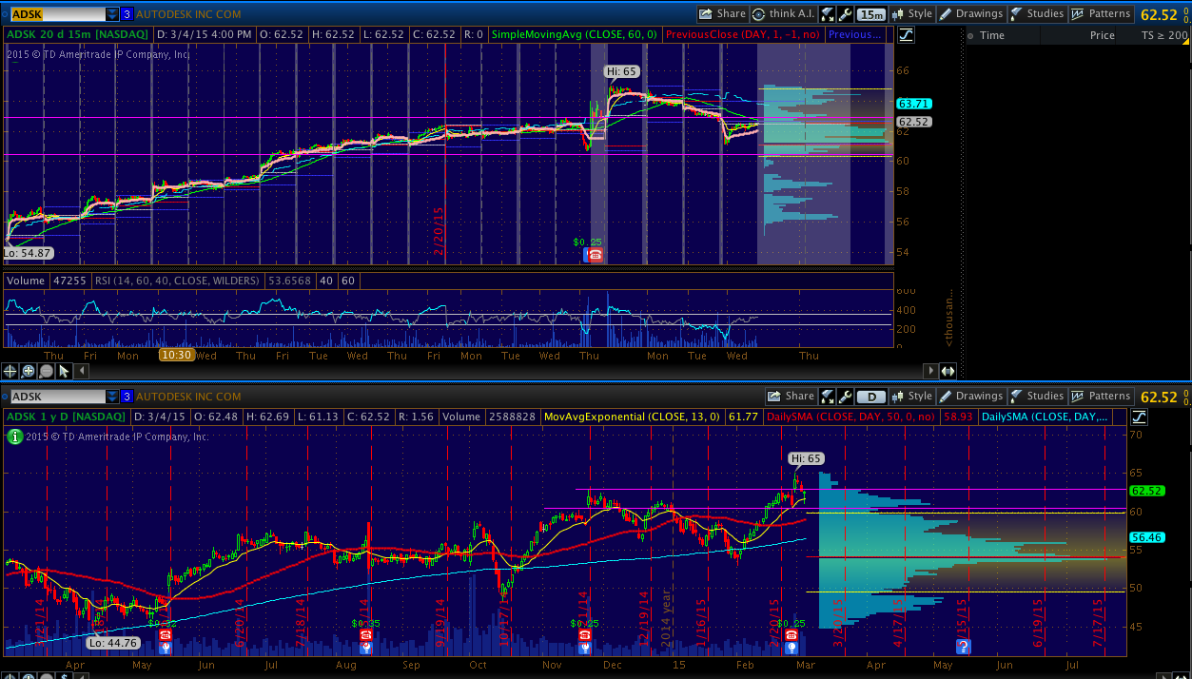Click green info icon on daily chart
The height and width of the screenshot is (679, 1192).
click(15, 436)
